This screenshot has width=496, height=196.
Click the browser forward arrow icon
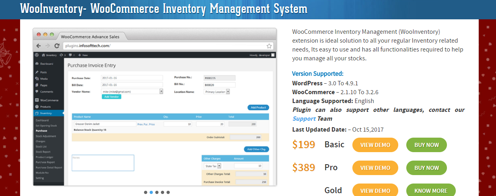(x=48, y=46)
